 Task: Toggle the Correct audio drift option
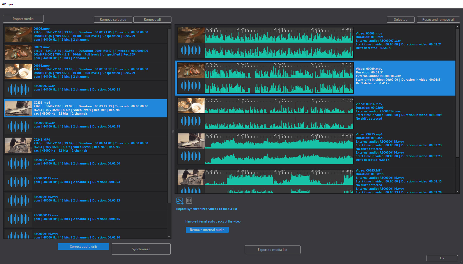pyautogui.click(x=83, y=247)
